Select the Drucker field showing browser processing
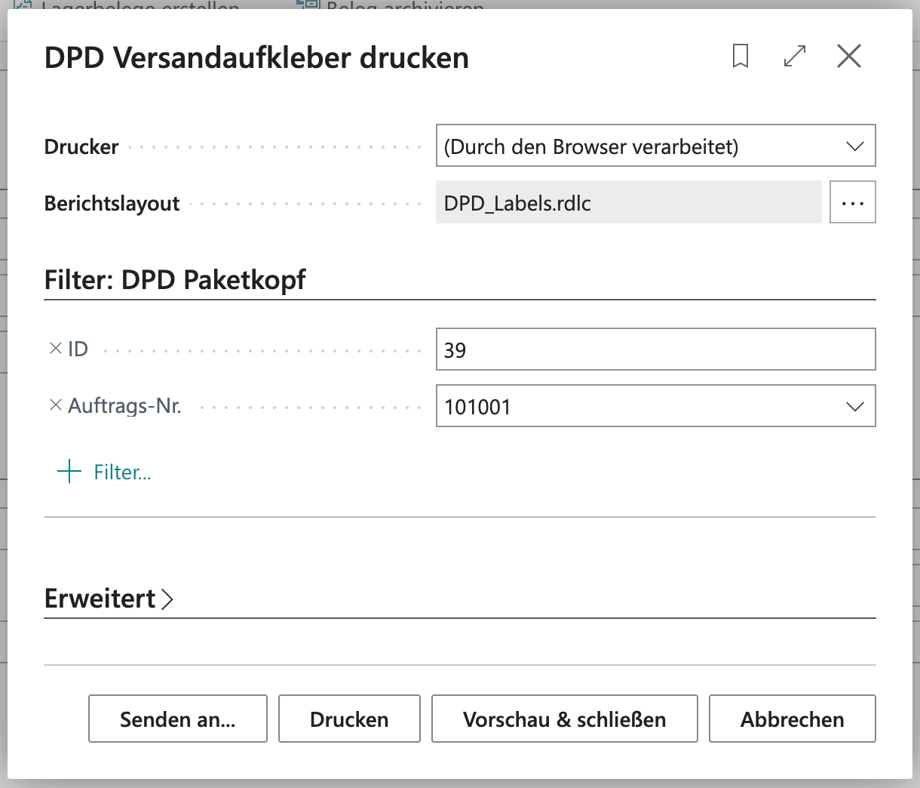This screenshot has width=920, height=788. (x=656, y=146)
